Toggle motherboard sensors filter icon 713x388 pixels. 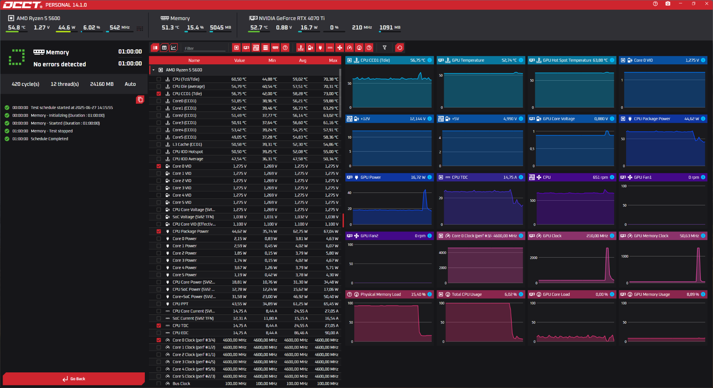coord(256,48)
